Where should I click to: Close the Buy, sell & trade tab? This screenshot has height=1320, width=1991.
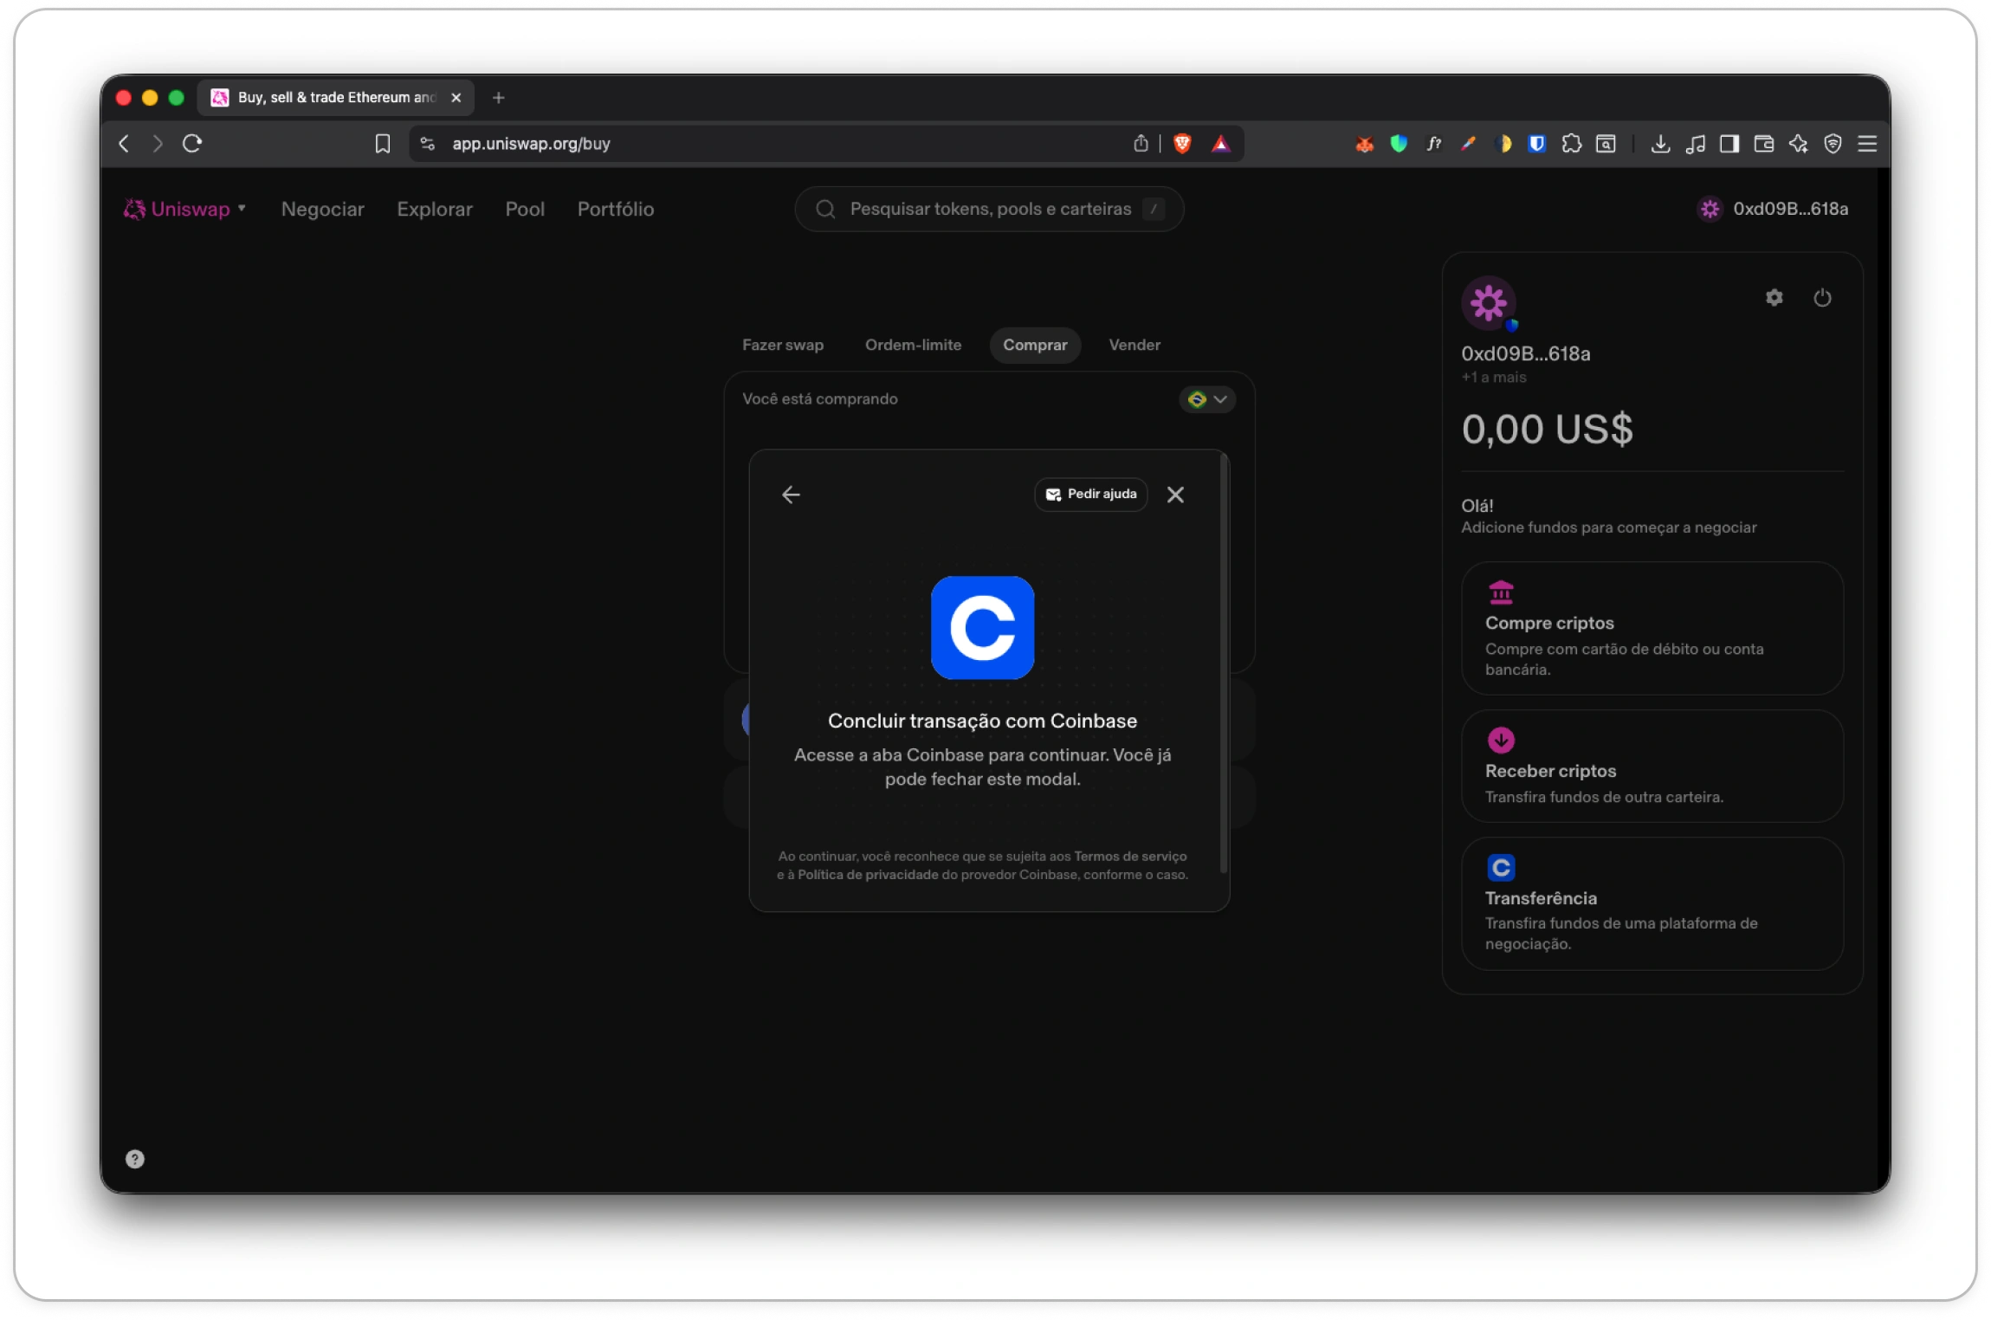456,98
